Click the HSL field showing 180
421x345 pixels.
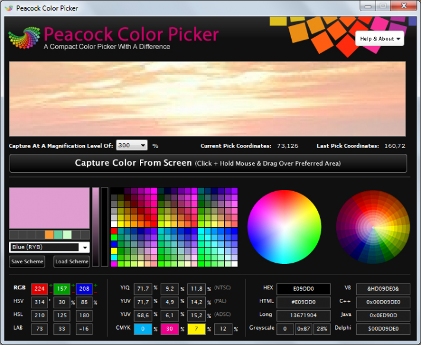coord(84,315)
